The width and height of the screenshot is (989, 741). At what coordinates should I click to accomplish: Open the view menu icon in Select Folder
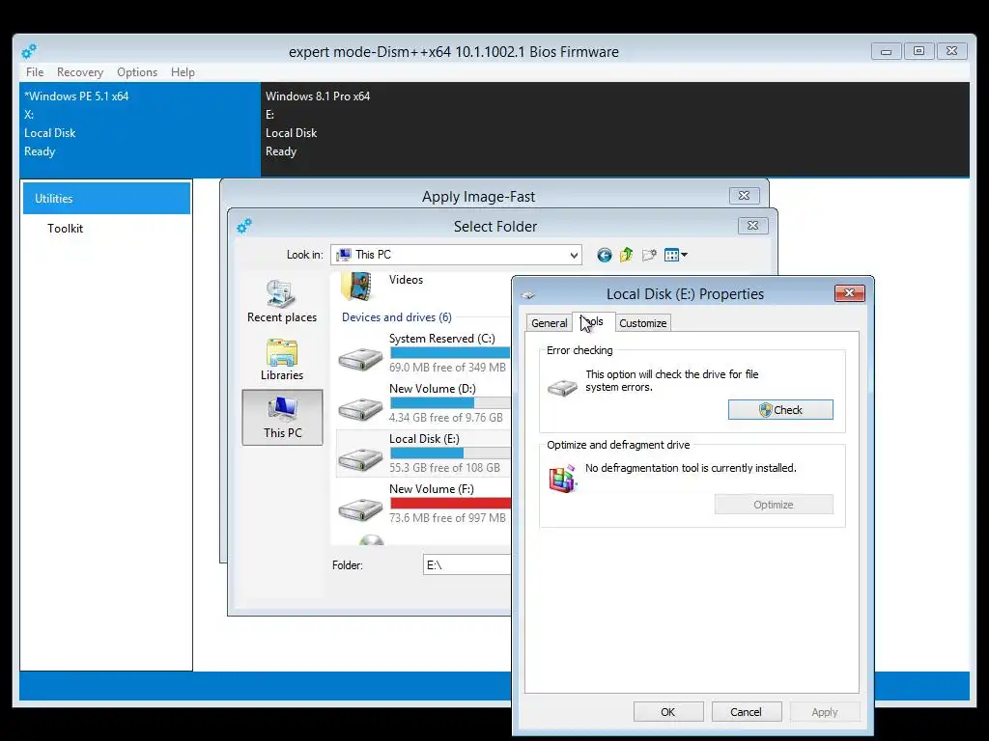pos(675,255)
